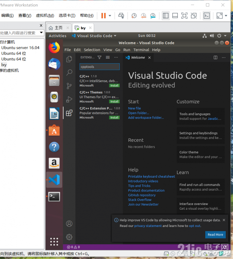
Task: Open Printable keyboard cheatsheet link
Action: pos(151,176)
